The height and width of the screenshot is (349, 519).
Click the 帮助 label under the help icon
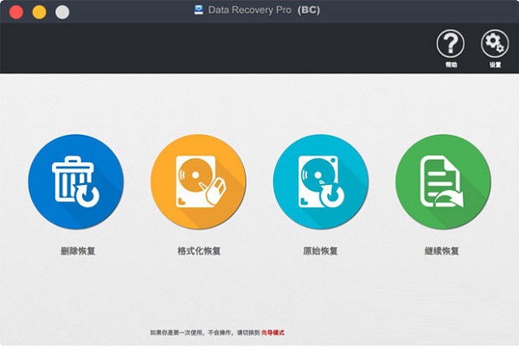click(x=451, y=65)
